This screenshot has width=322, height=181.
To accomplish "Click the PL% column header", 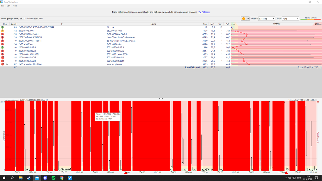I will point(227,24).
